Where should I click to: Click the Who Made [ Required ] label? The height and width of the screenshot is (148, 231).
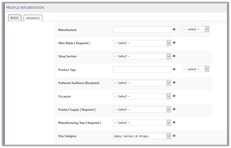(x=74, y=43)
